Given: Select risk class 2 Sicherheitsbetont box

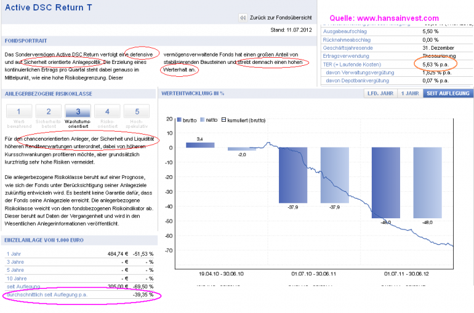Looking at the screenshot, I should click(46, 111).
